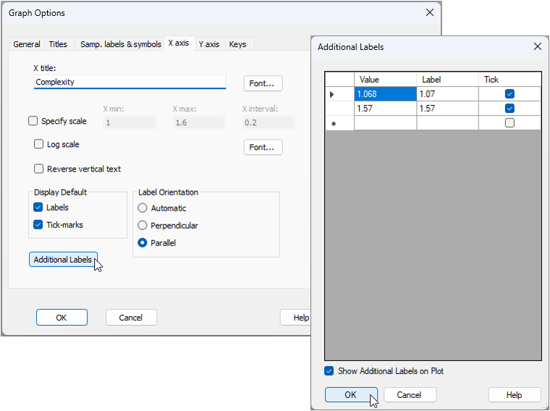Uncheck Show Additional Labels on Plot

pyautogui.click(x=329, y=371)
